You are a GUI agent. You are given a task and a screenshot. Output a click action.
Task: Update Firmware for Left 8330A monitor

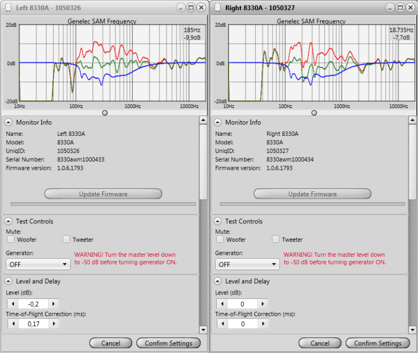(x=103, y=194)
